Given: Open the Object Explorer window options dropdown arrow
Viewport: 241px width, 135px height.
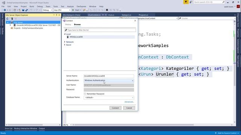Looking at the screenshot, I should point(54,15).
